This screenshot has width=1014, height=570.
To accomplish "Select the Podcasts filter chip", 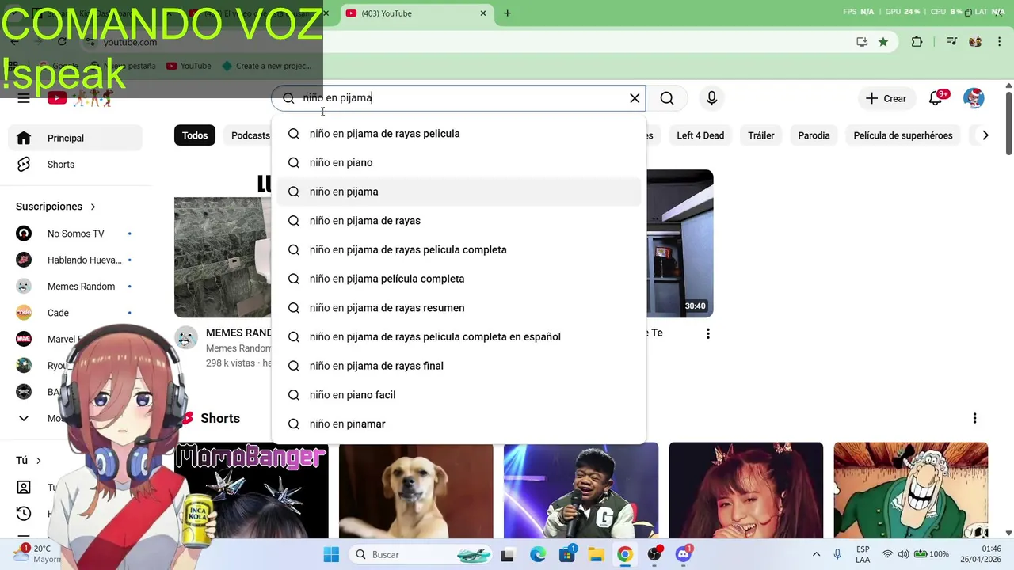I will click(x=250, y=135).
